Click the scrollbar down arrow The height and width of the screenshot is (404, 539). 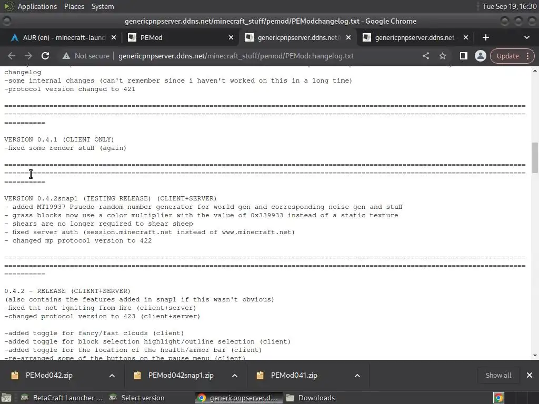(x=535, y=356)
